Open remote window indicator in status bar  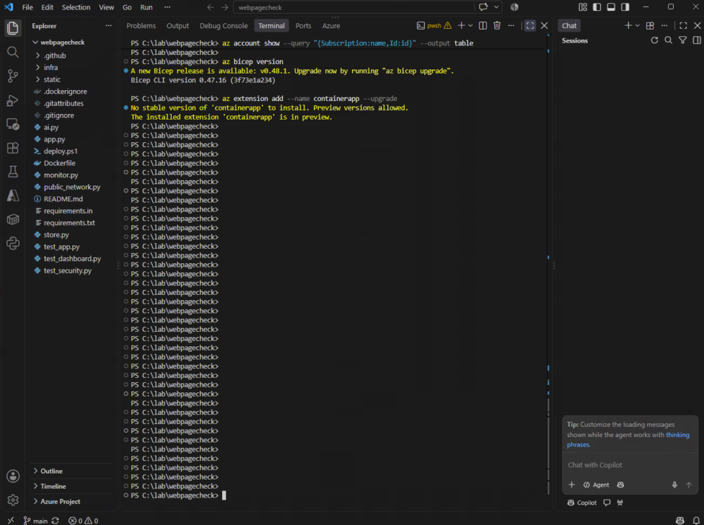(10, 520)
